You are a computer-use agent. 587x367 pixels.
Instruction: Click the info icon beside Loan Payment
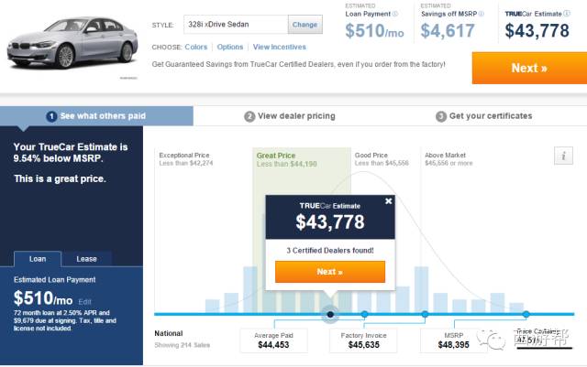(x=395, y=14)
